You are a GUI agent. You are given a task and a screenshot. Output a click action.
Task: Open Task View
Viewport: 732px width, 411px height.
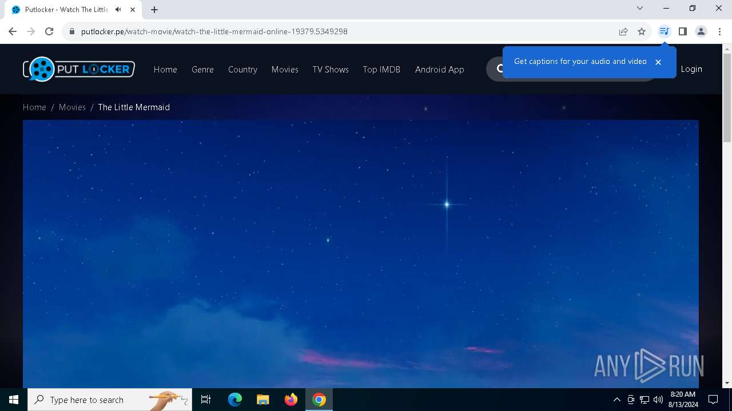[206, 400]
